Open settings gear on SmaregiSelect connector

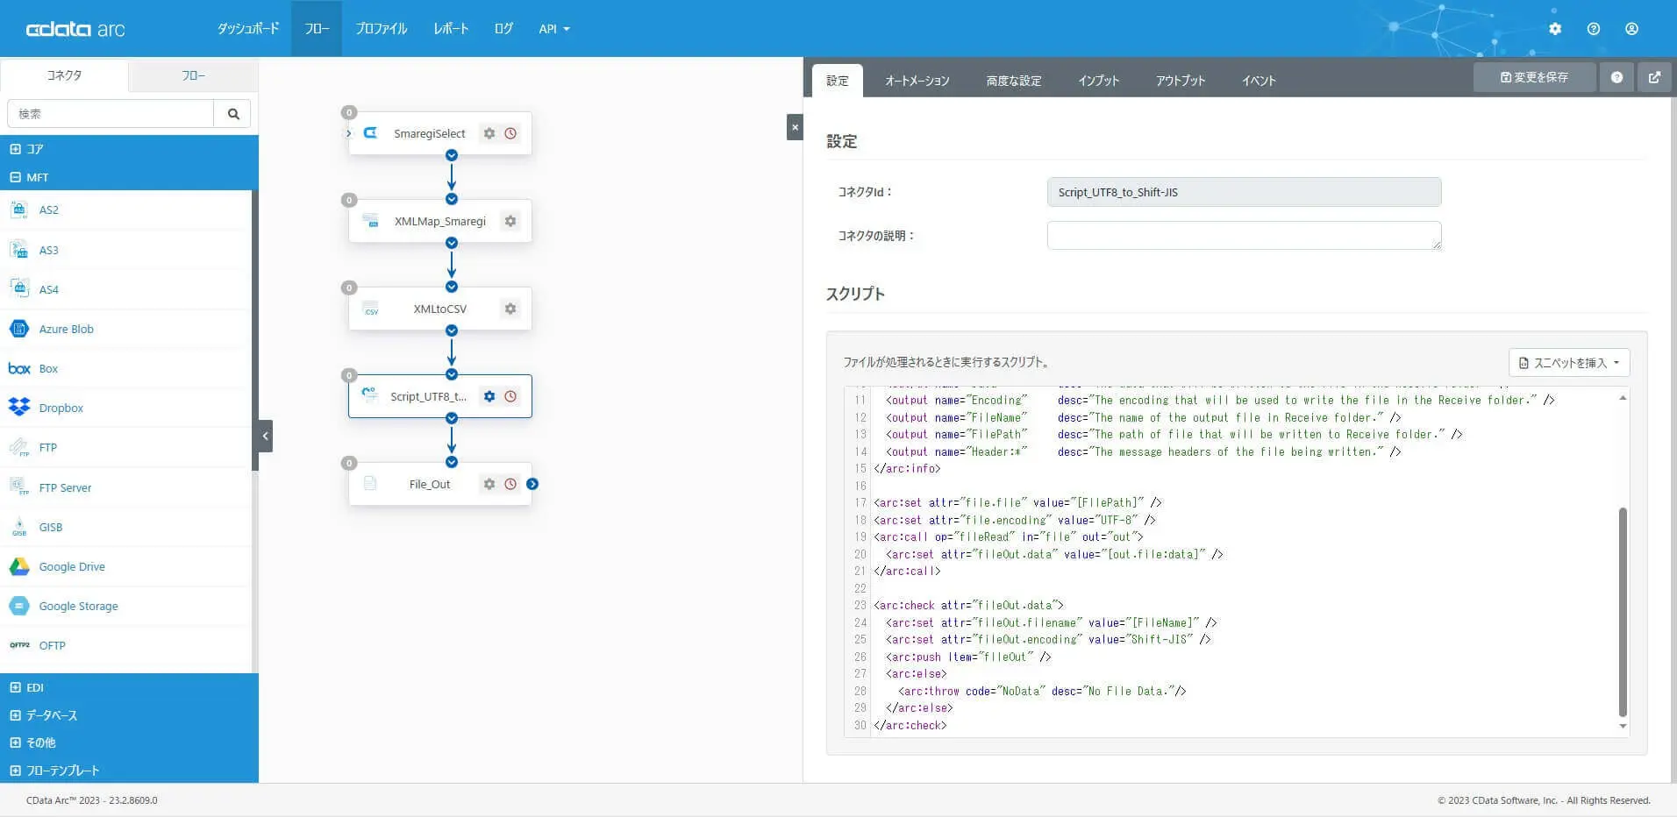[x=489, y=133]
